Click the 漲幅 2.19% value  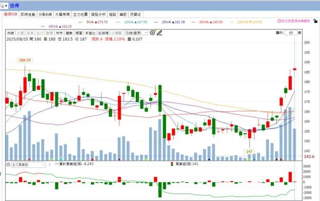(x=115, y=39)
